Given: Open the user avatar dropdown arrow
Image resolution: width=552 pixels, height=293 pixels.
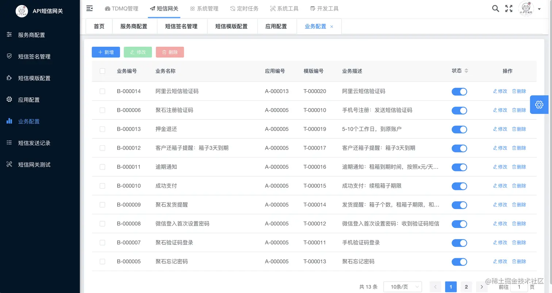Looking at the screenshot, I should point(539,9).
